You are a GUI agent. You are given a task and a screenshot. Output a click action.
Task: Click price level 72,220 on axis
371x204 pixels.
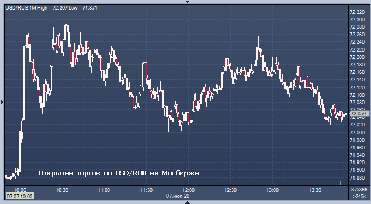[357, 49]
